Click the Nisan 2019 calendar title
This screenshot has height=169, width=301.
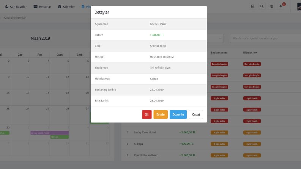click(40, 38)
